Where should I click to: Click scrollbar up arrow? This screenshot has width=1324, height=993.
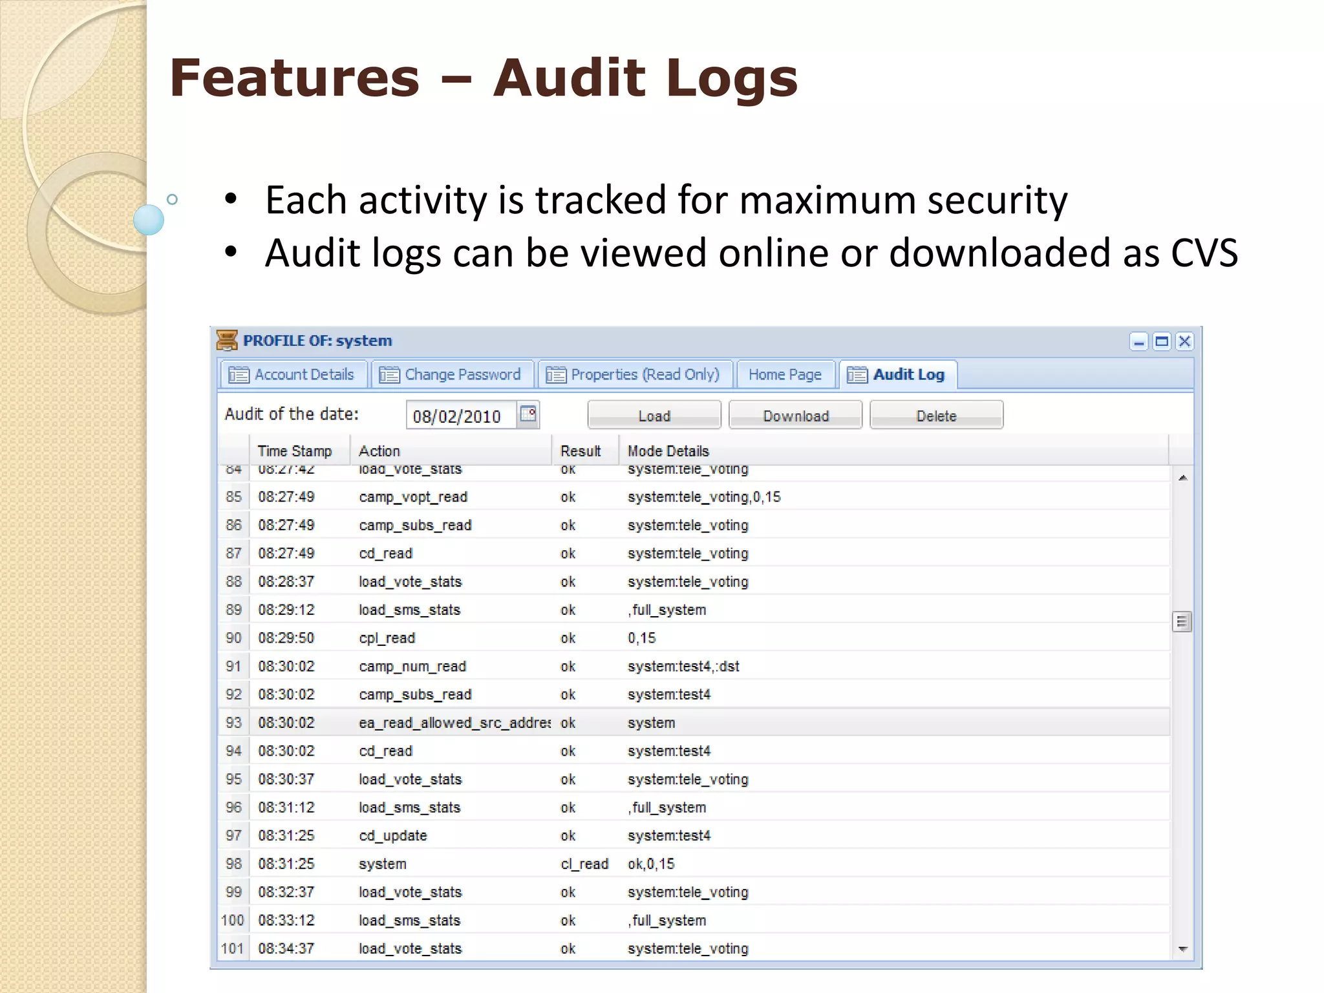pos(1182,478)
